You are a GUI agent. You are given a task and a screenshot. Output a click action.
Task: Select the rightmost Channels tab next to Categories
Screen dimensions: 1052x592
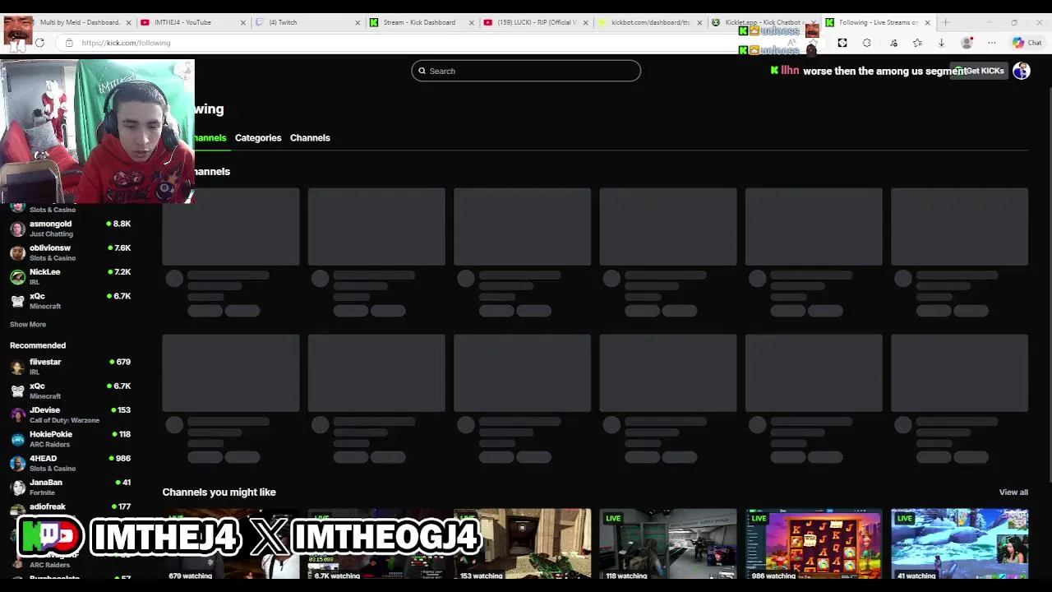[310, 138]
